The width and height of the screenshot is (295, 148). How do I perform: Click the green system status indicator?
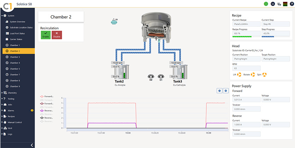(x=266, y=4)
